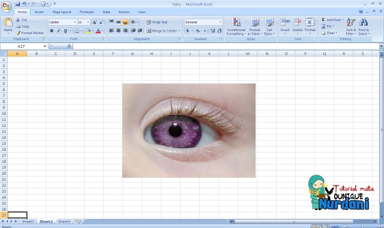Open Find & Select

pos(364,27)
